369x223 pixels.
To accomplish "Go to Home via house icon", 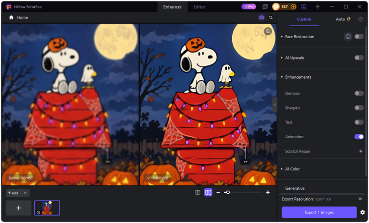I will pos(11,17).
